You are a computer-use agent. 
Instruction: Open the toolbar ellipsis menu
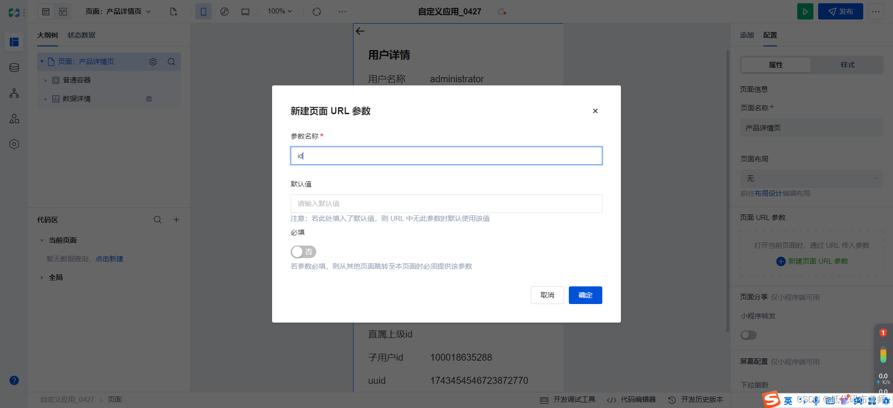[x=342, y=12]
